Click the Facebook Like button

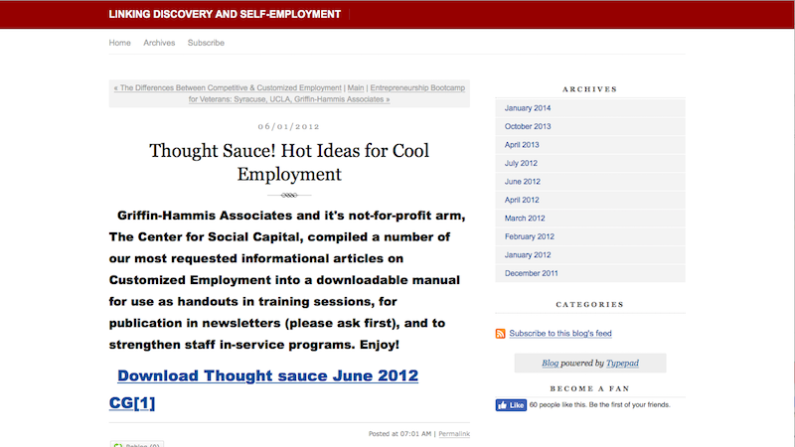[511, 405]
